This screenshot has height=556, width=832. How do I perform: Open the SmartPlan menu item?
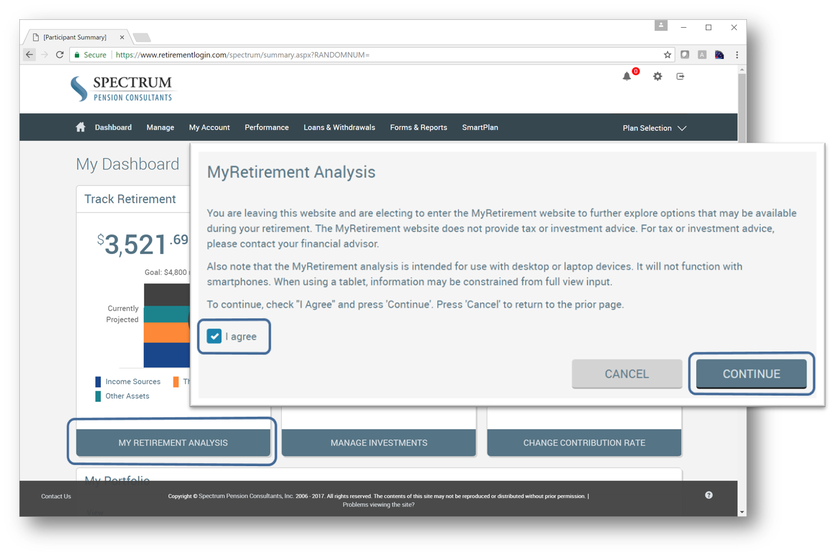[480, 127]
